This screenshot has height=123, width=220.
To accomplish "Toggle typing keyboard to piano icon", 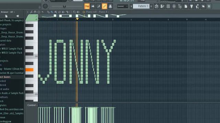I will (x=87, y=6).
